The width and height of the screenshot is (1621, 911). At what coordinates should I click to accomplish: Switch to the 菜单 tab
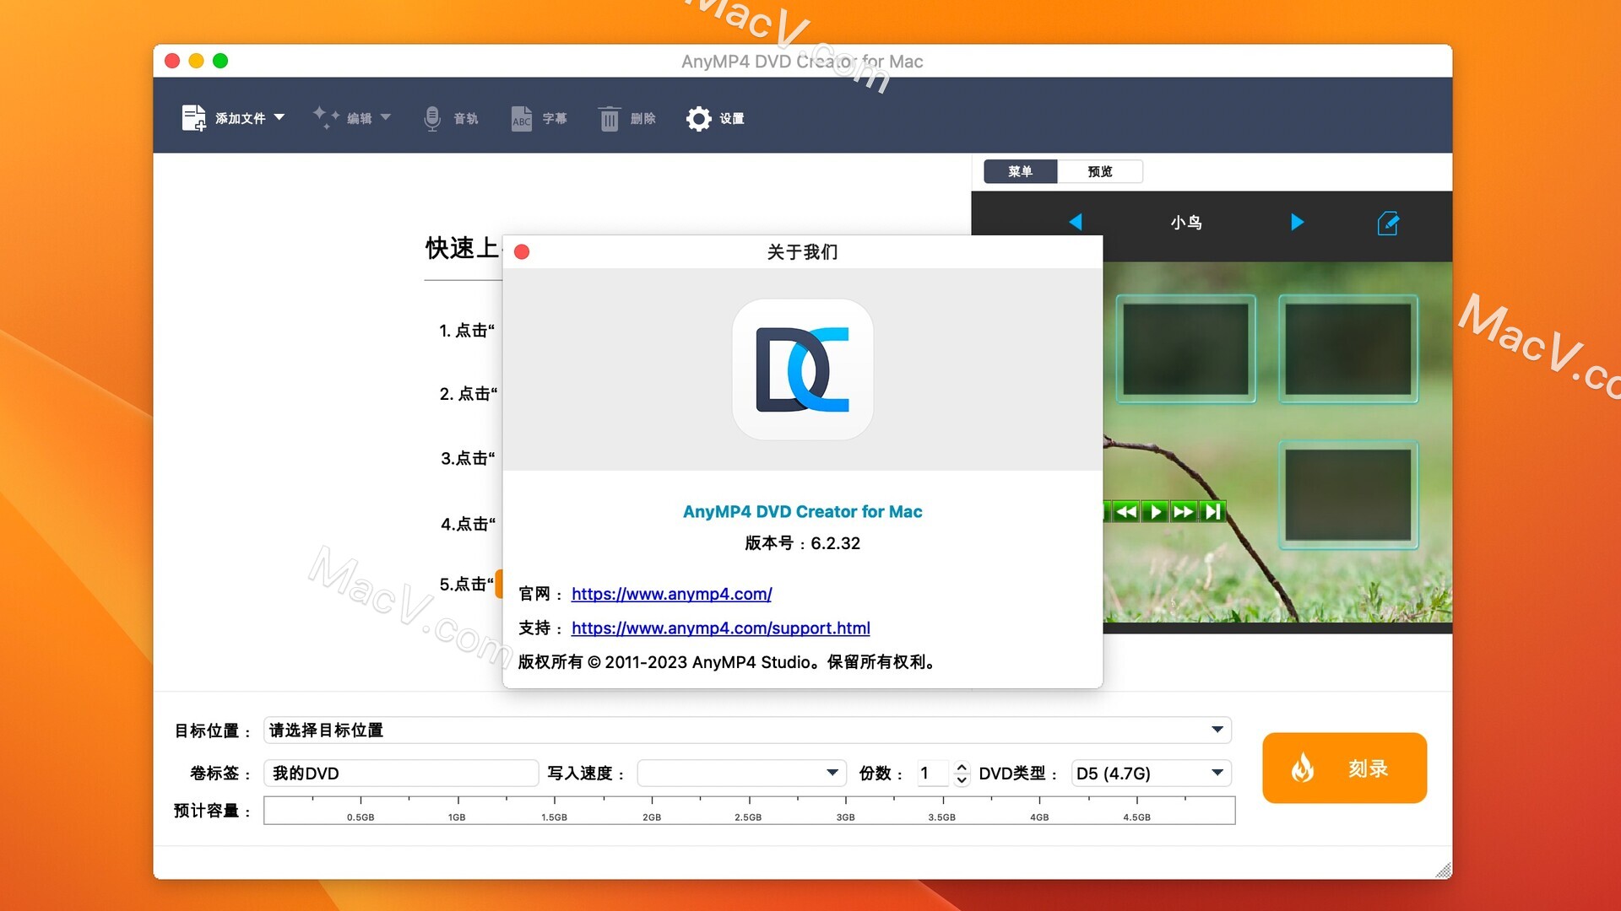(x=1020, y=171)
